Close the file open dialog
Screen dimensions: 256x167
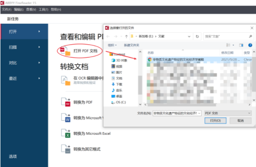[252, 28]
